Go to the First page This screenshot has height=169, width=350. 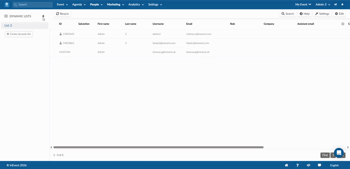(325, 155)
